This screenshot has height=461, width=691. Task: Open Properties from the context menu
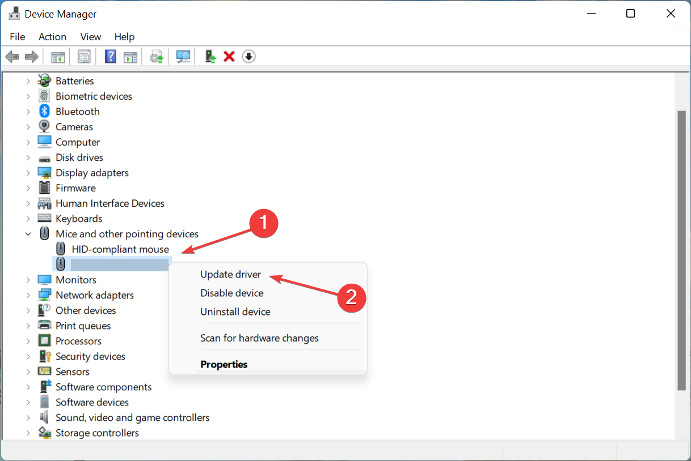[x=224, y=364]
